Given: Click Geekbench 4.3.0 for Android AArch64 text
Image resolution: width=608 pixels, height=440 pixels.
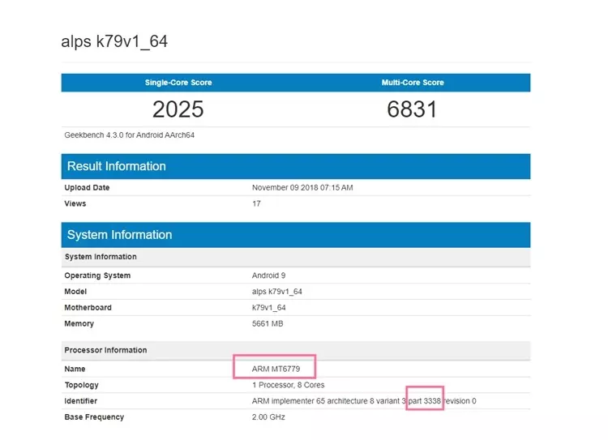Looking at the screenshot, I should point(129,135).
